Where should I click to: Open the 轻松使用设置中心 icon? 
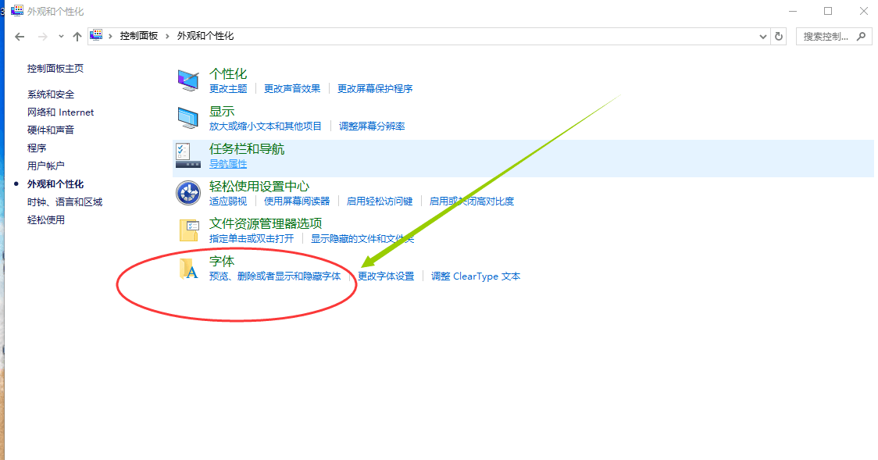188,193
